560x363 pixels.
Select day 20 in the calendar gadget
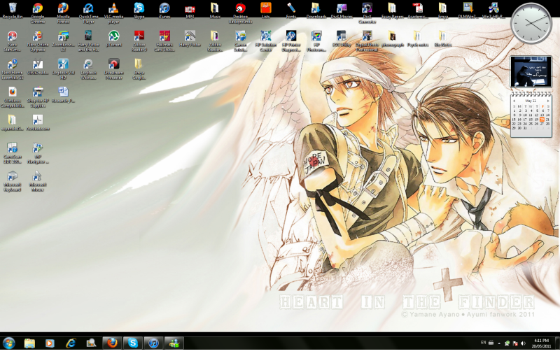542,120
